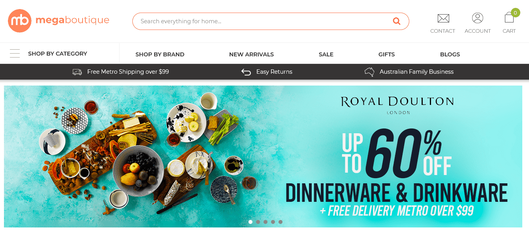Open the Account profile icon

pyautogui.click(x=478, y=18)
